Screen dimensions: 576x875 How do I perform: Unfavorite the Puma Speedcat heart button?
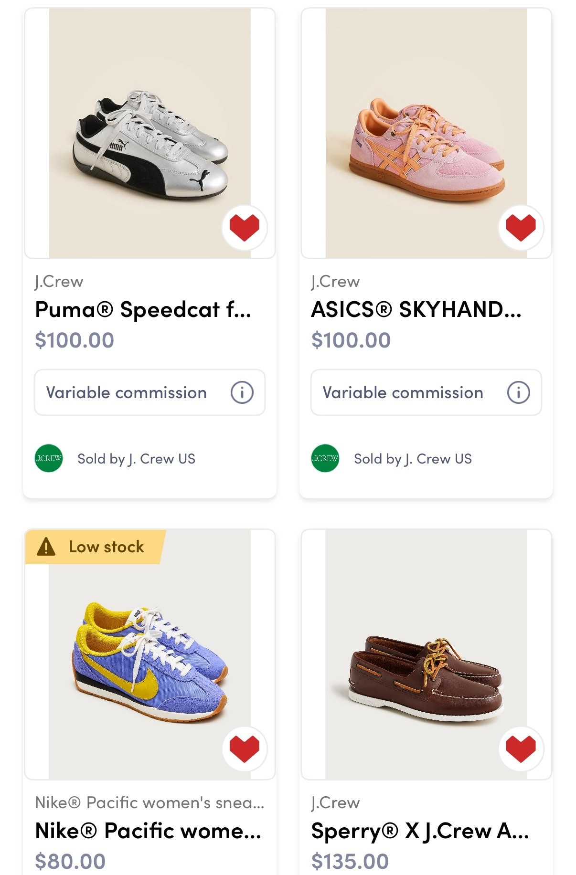pos(245,228)
